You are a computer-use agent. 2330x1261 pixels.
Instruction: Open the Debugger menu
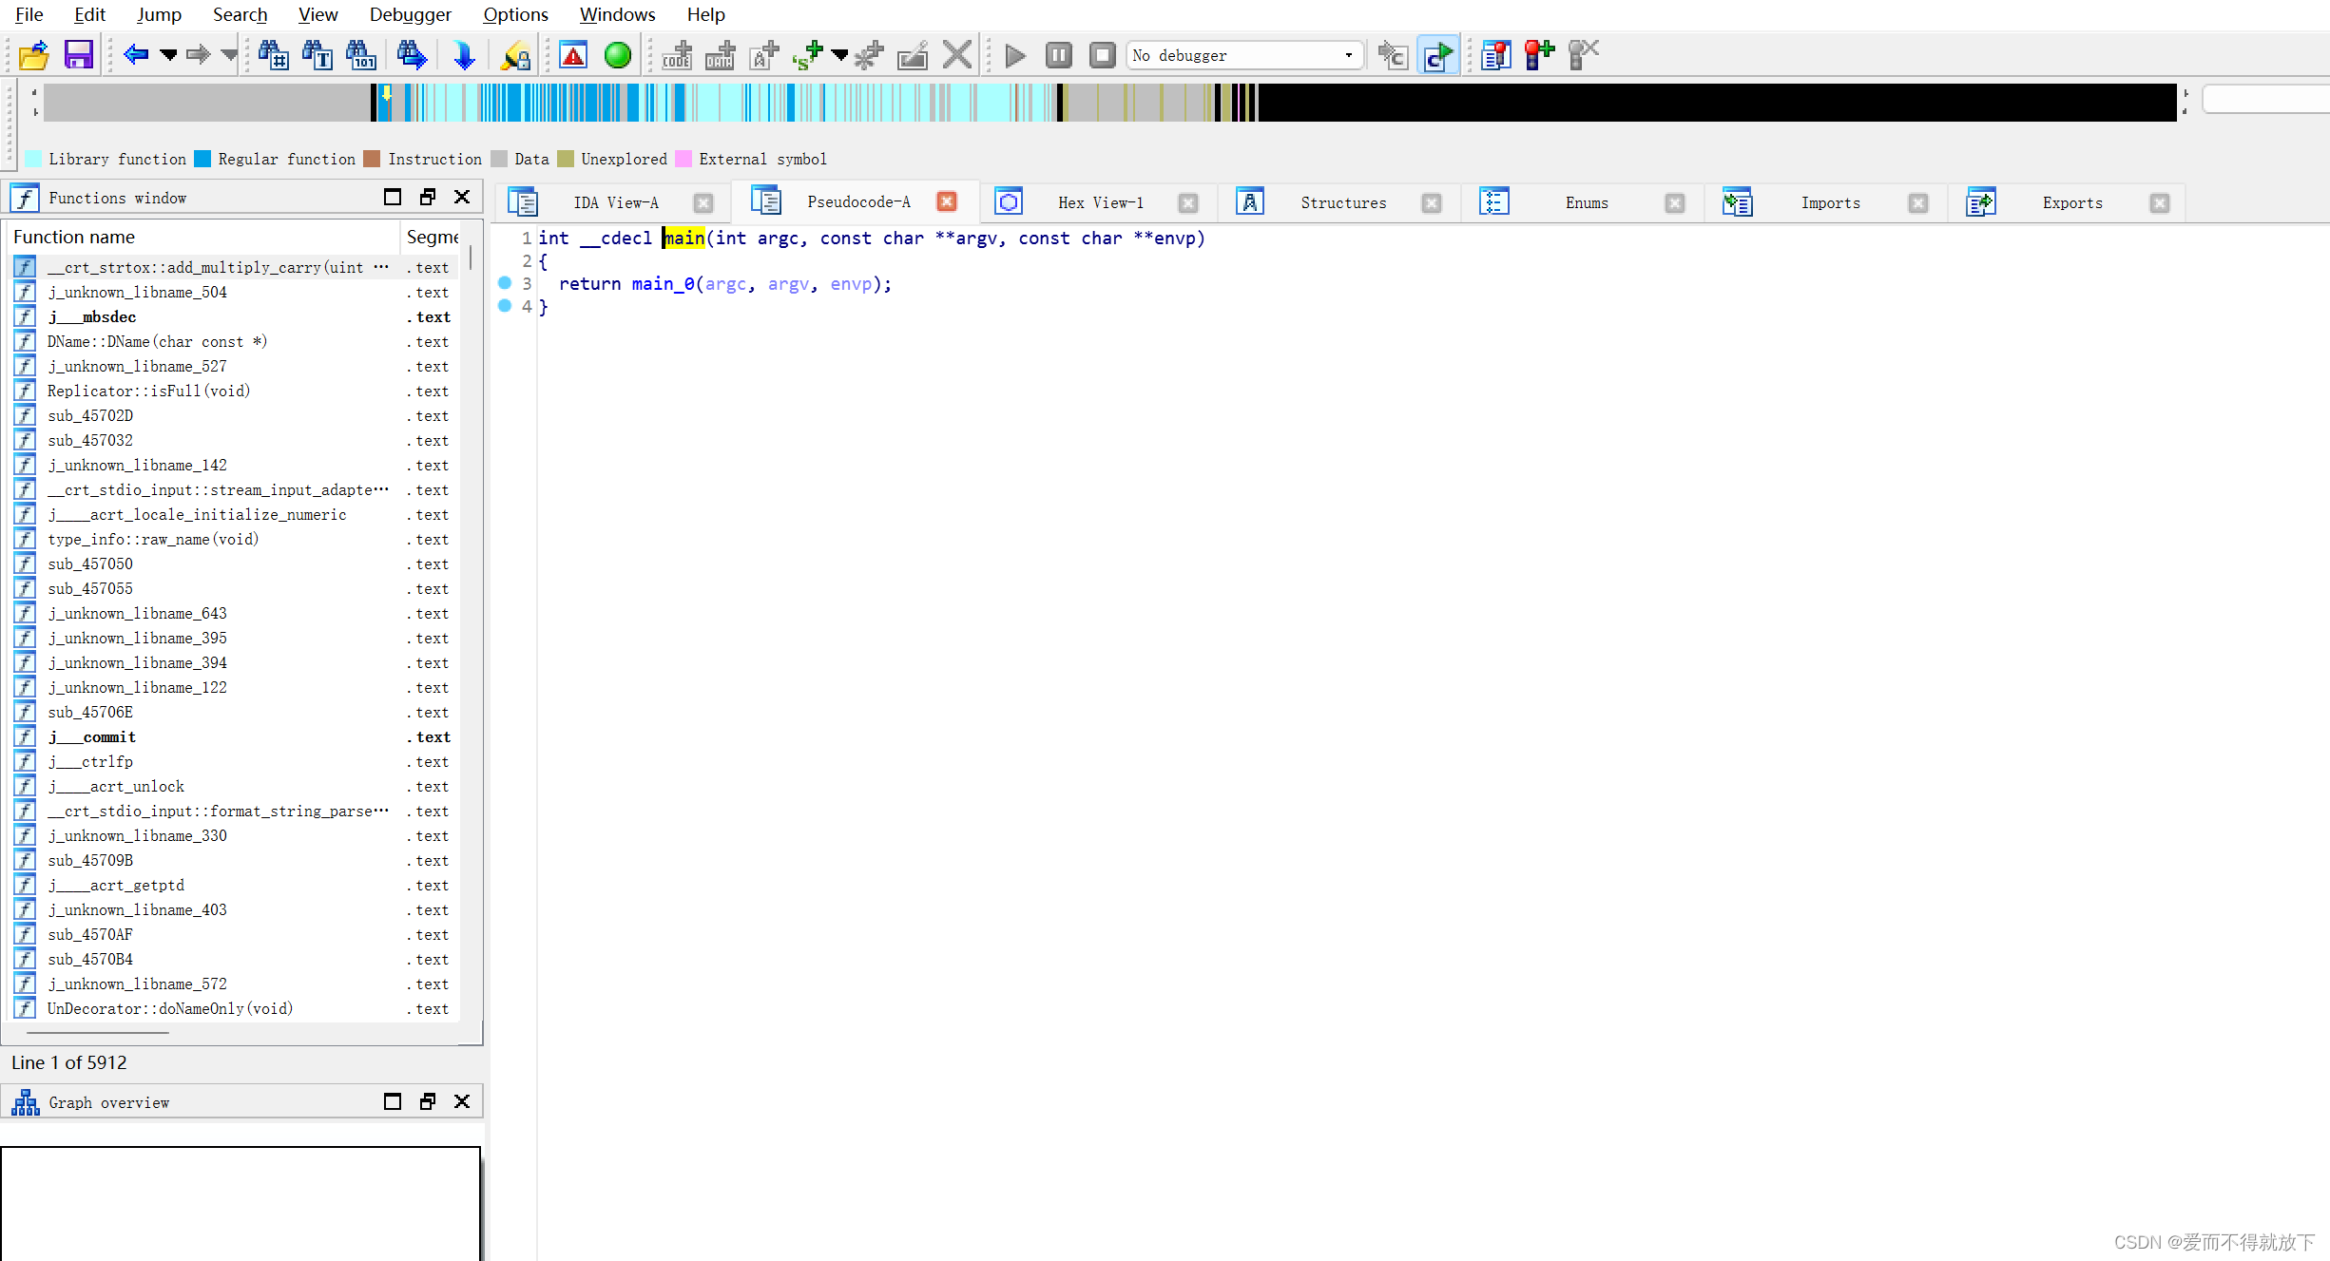[x=410, y=14]
